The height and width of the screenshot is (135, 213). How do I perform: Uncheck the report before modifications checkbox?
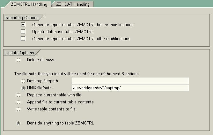(x=23, y=25)
